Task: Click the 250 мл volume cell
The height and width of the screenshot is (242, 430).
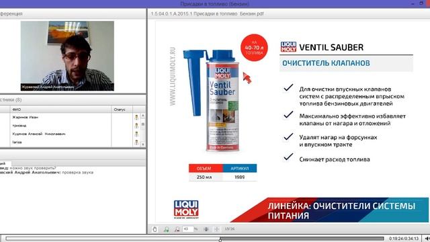Action: click(204, 177)
